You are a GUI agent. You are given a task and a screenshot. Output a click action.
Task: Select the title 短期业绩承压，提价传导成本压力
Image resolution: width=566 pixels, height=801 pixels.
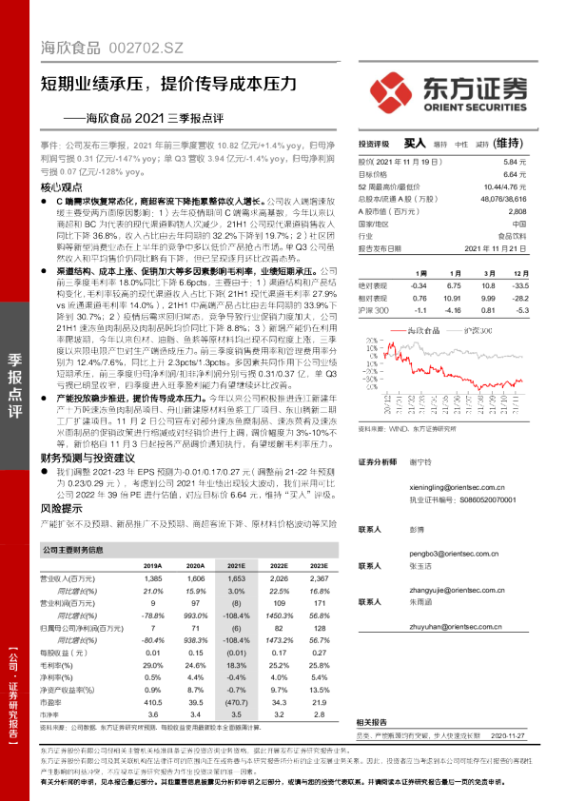(x=168, y=84)
